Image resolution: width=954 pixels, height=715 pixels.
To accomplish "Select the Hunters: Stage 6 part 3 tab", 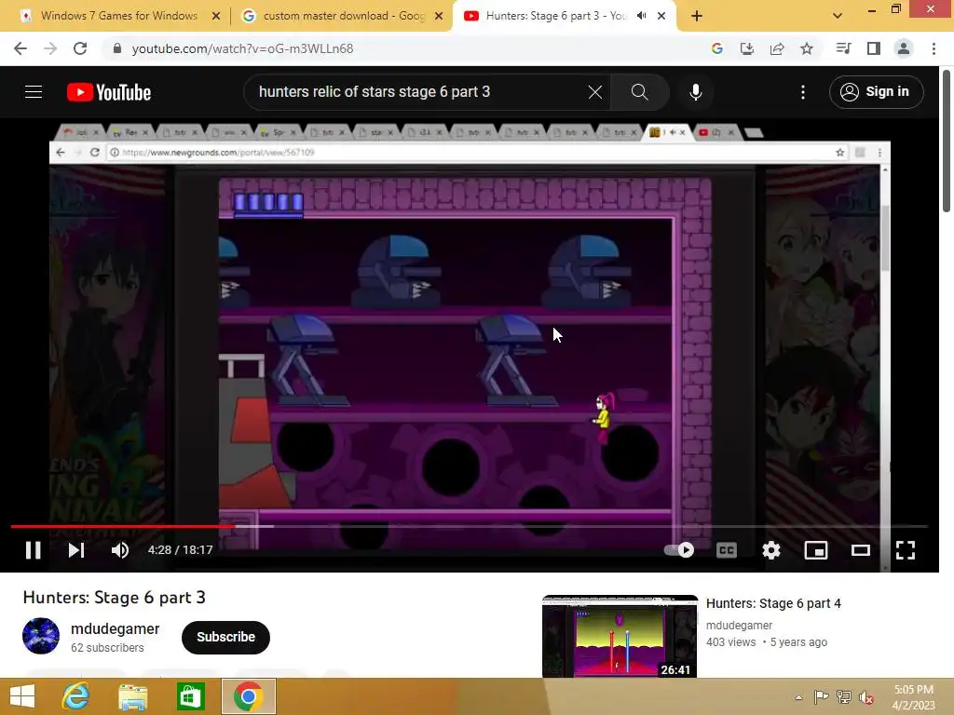I will click(555, 16).
